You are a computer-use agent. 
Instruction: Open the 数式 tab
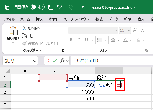click(x=99, y=19)
